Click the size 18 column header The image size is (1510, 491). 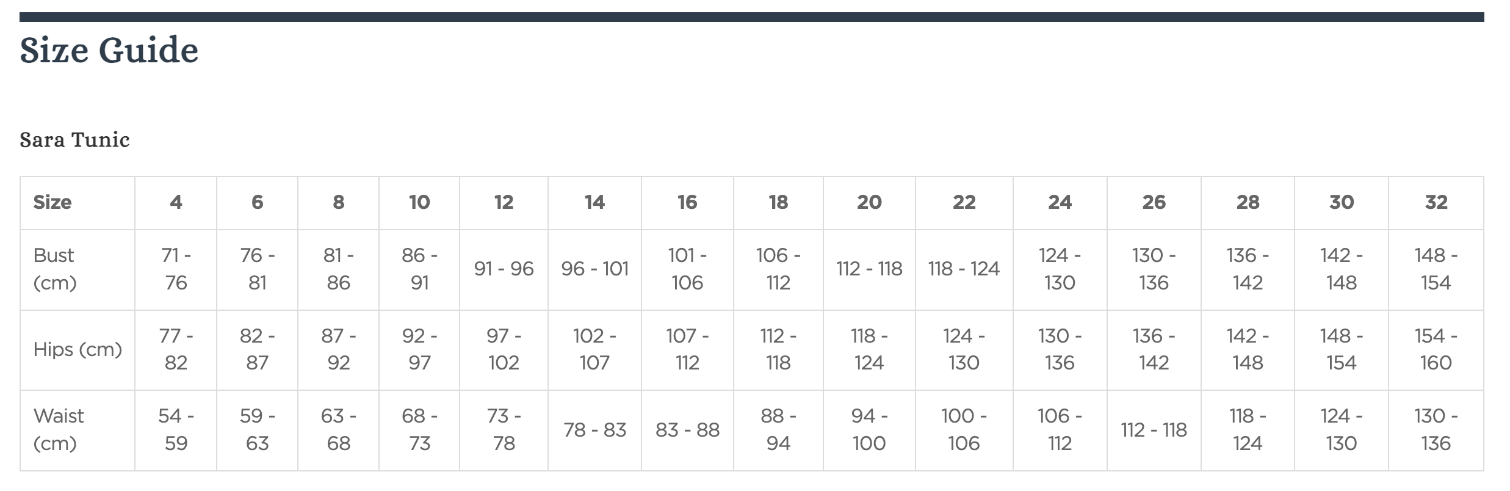[x=778, y=202]
